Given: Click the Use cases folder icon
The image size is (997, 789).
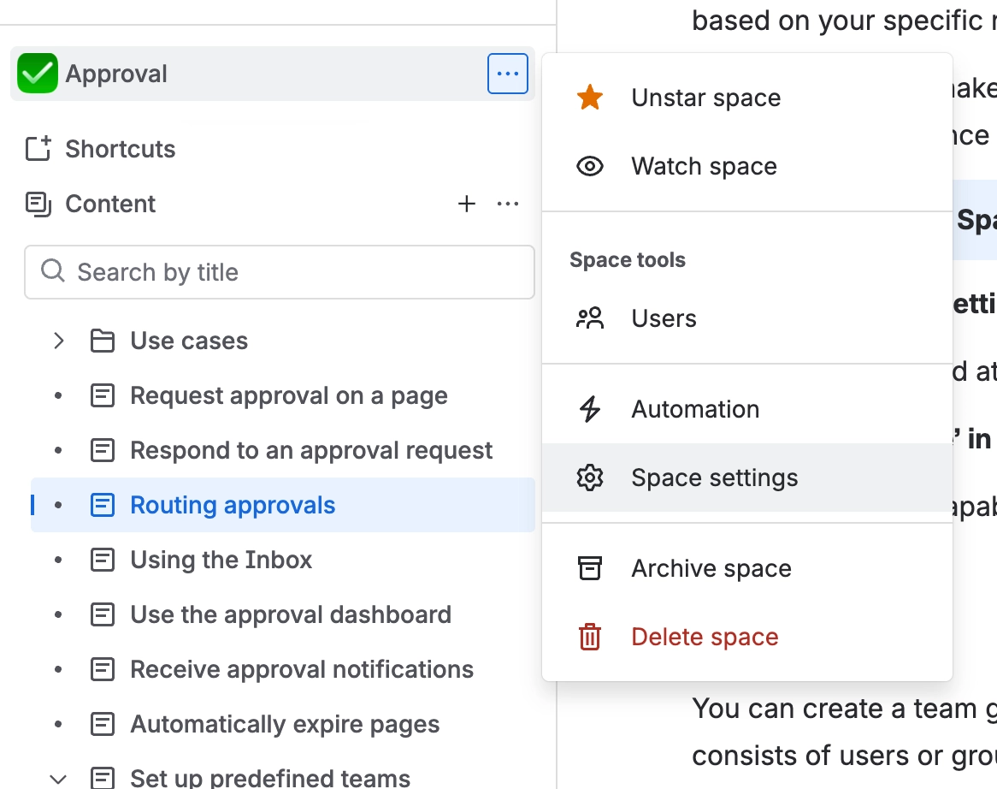Looking at the screenshot, I should 103,341.
